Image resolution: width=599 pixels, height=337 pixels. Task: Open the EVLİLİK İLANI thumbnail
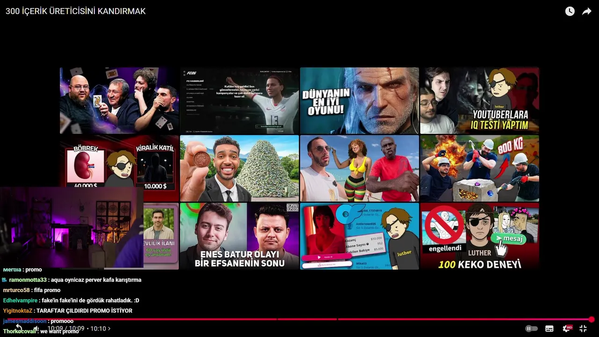pyautogui.click(x=161, y=236)
